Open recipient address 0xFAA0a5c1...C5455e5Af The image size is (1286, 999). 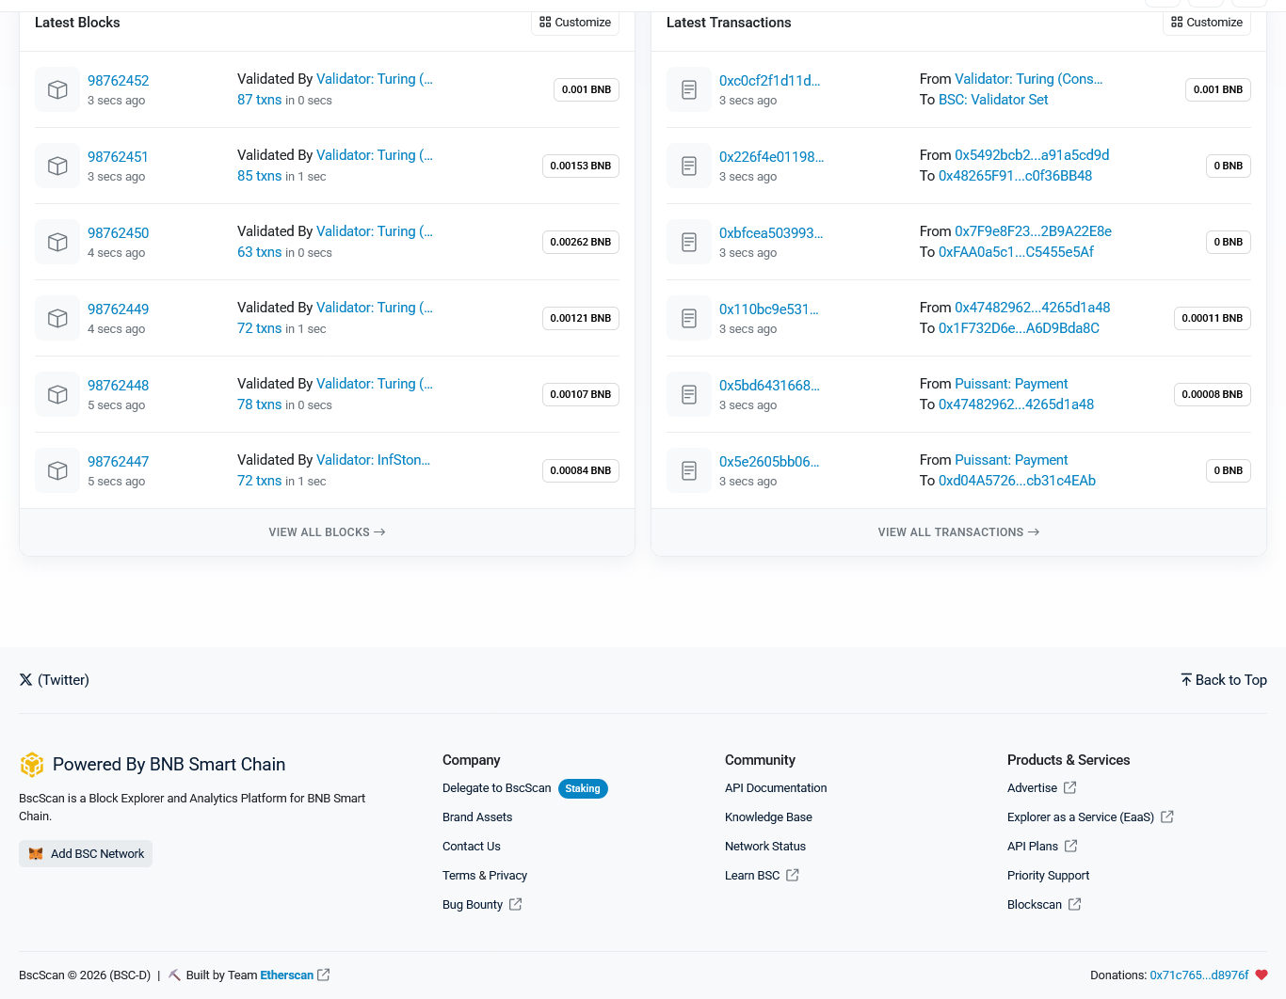(1017, 252)
